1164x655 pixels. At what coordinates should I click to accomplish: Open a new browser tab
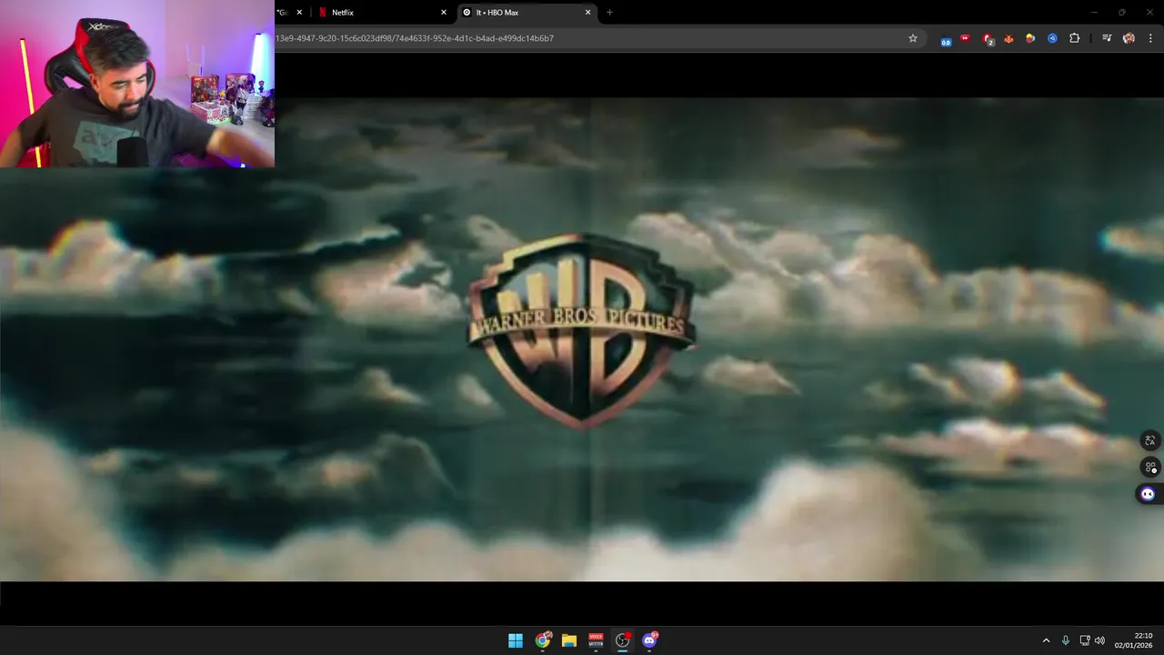[x=609, y=13]
